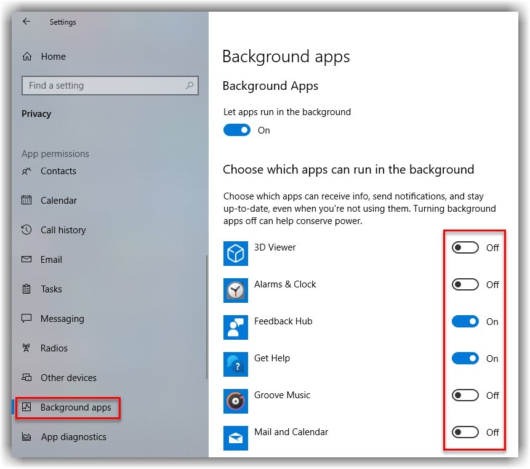Enable Mail and Calendar background toggle

(465, 432)
